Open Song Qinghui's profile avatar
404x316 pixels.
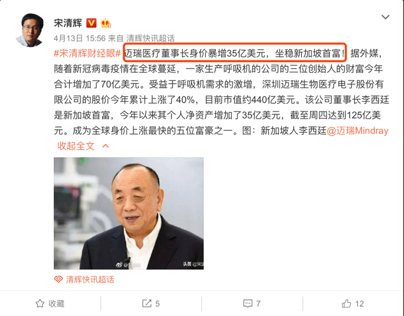[30, 30]
